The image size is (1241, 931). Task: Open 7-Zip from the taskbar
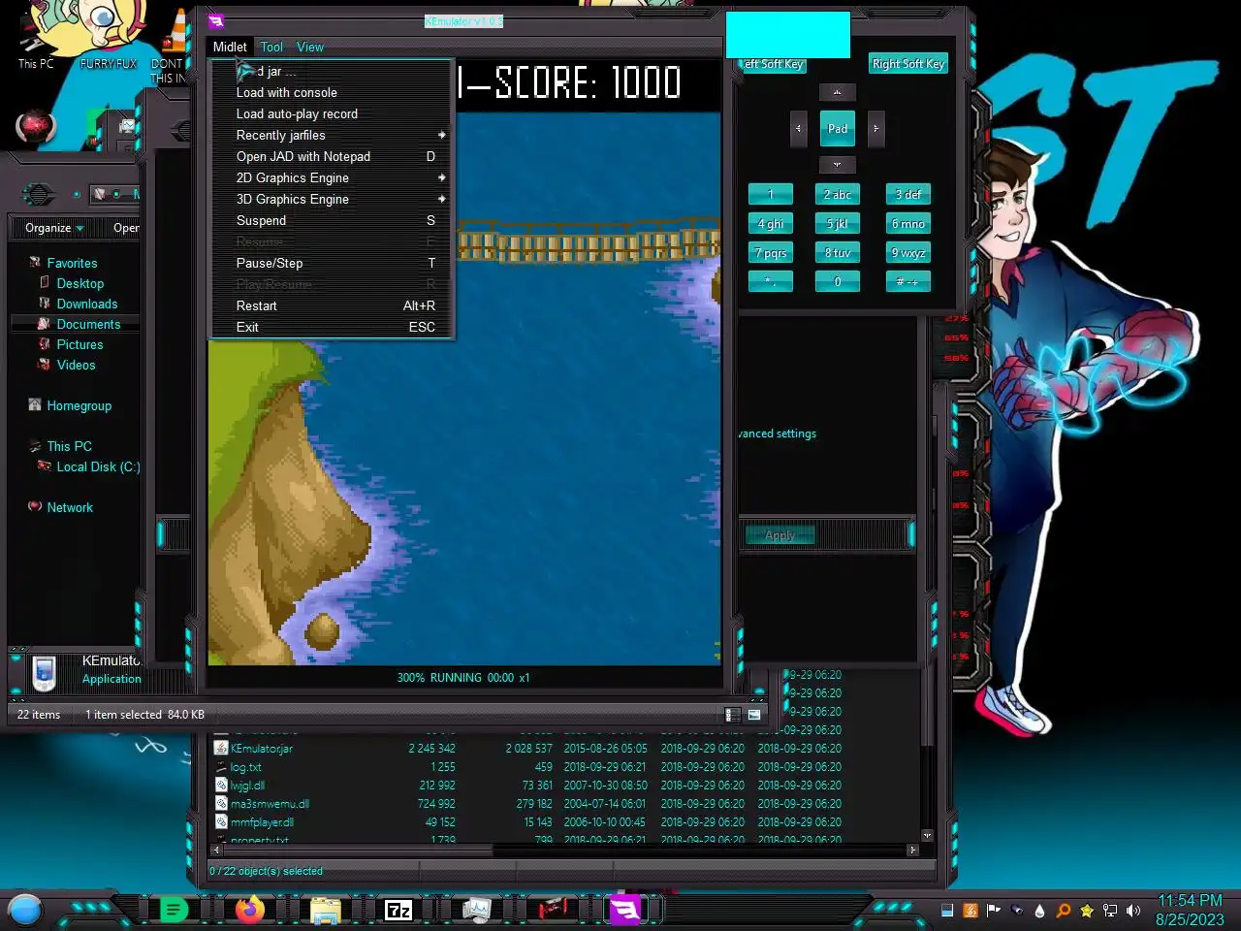coord(398,910)
